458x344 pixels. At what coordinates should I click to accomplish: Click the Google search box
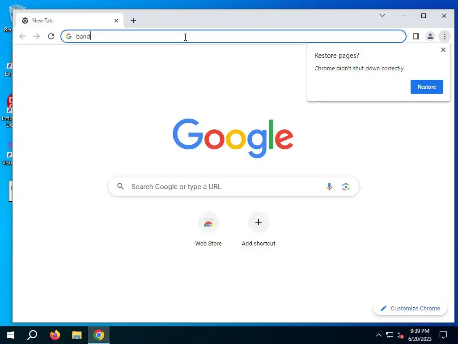pyautogui.click(x=233, y=186)
